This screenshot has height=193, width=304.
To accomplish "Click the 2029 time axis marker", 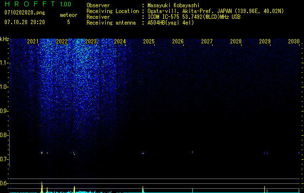I will pyautogui.click(x=265, y=41).
